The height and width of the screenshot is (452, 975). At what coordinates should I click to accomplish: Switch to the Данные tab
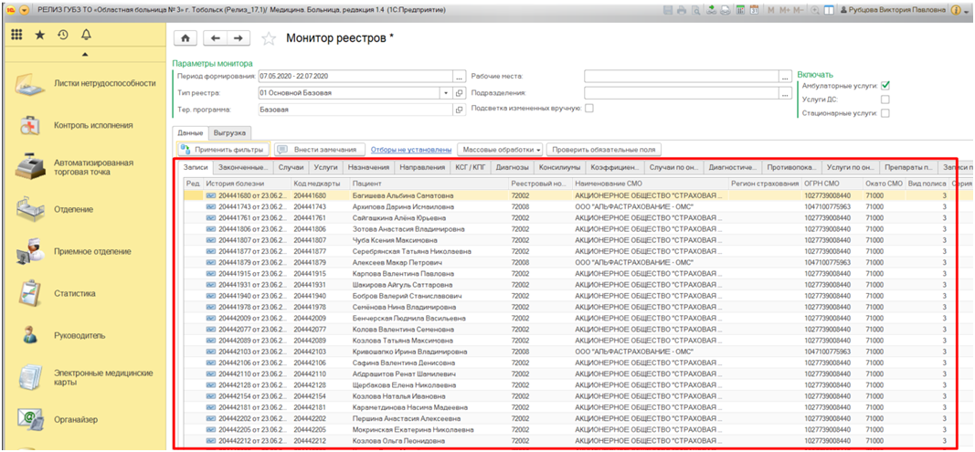[190, 132]
